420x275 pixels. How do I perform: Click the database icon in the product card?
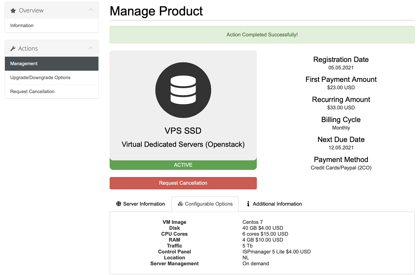pos(183,90)
